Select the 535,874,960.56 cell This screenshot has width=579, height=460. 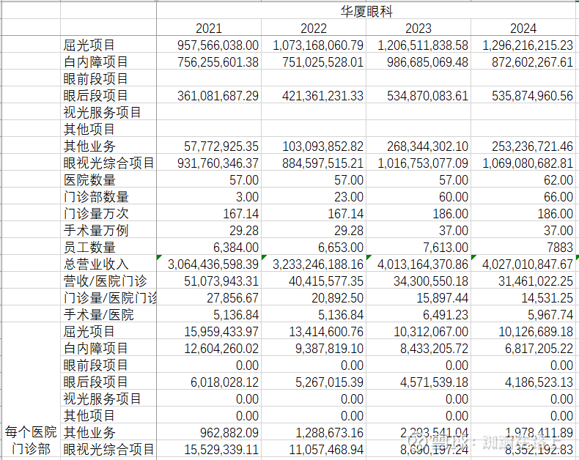click(523, 95)
